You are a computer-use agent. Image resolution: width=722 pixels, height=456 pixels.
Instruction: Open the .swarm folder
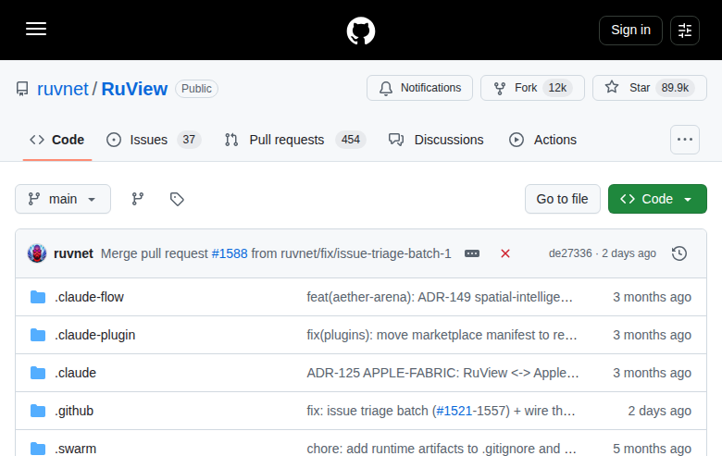coord(75,449)
